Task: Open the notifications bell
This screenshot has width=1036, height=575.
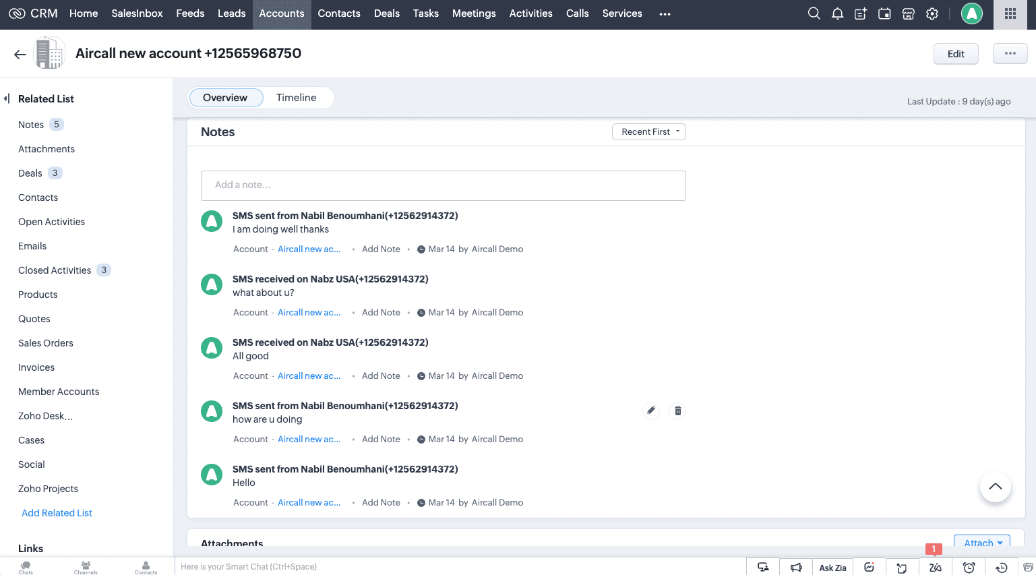Action: pyautogui.click(x=837, y=13)
